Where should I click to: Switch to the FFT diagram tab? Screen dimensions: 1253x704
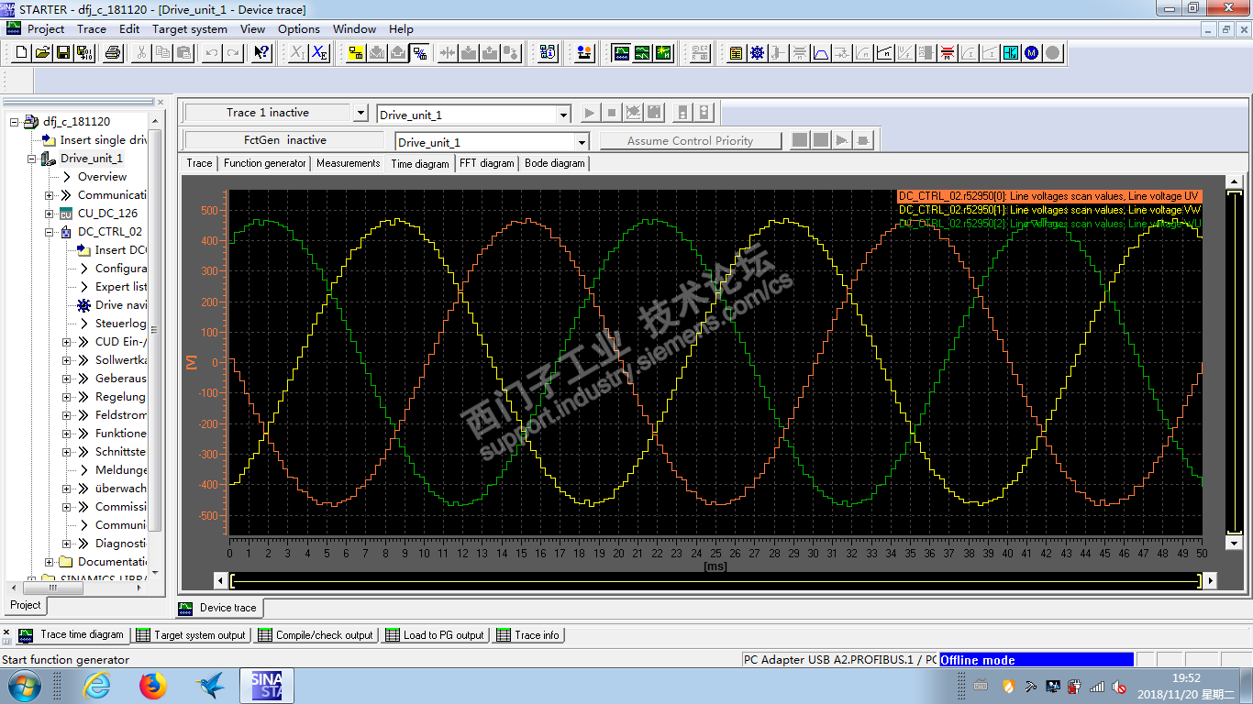486,163
